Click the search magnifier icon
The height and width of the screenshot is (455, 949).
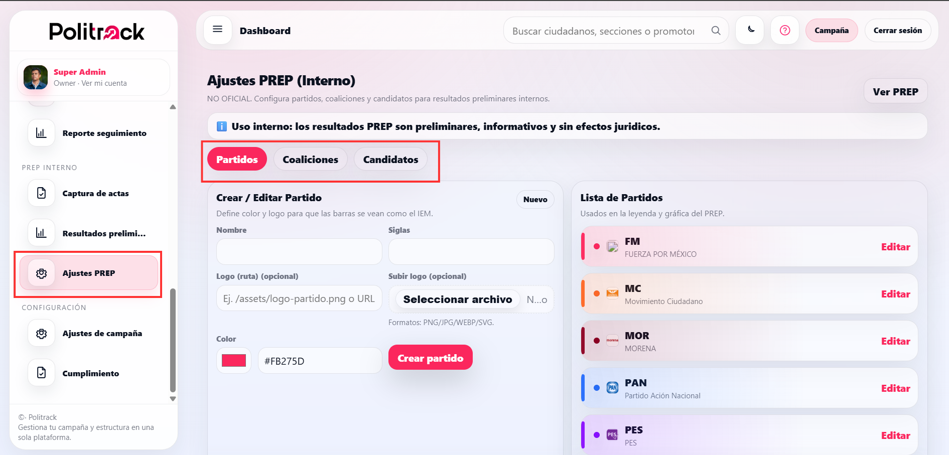(x=716, y=30)
